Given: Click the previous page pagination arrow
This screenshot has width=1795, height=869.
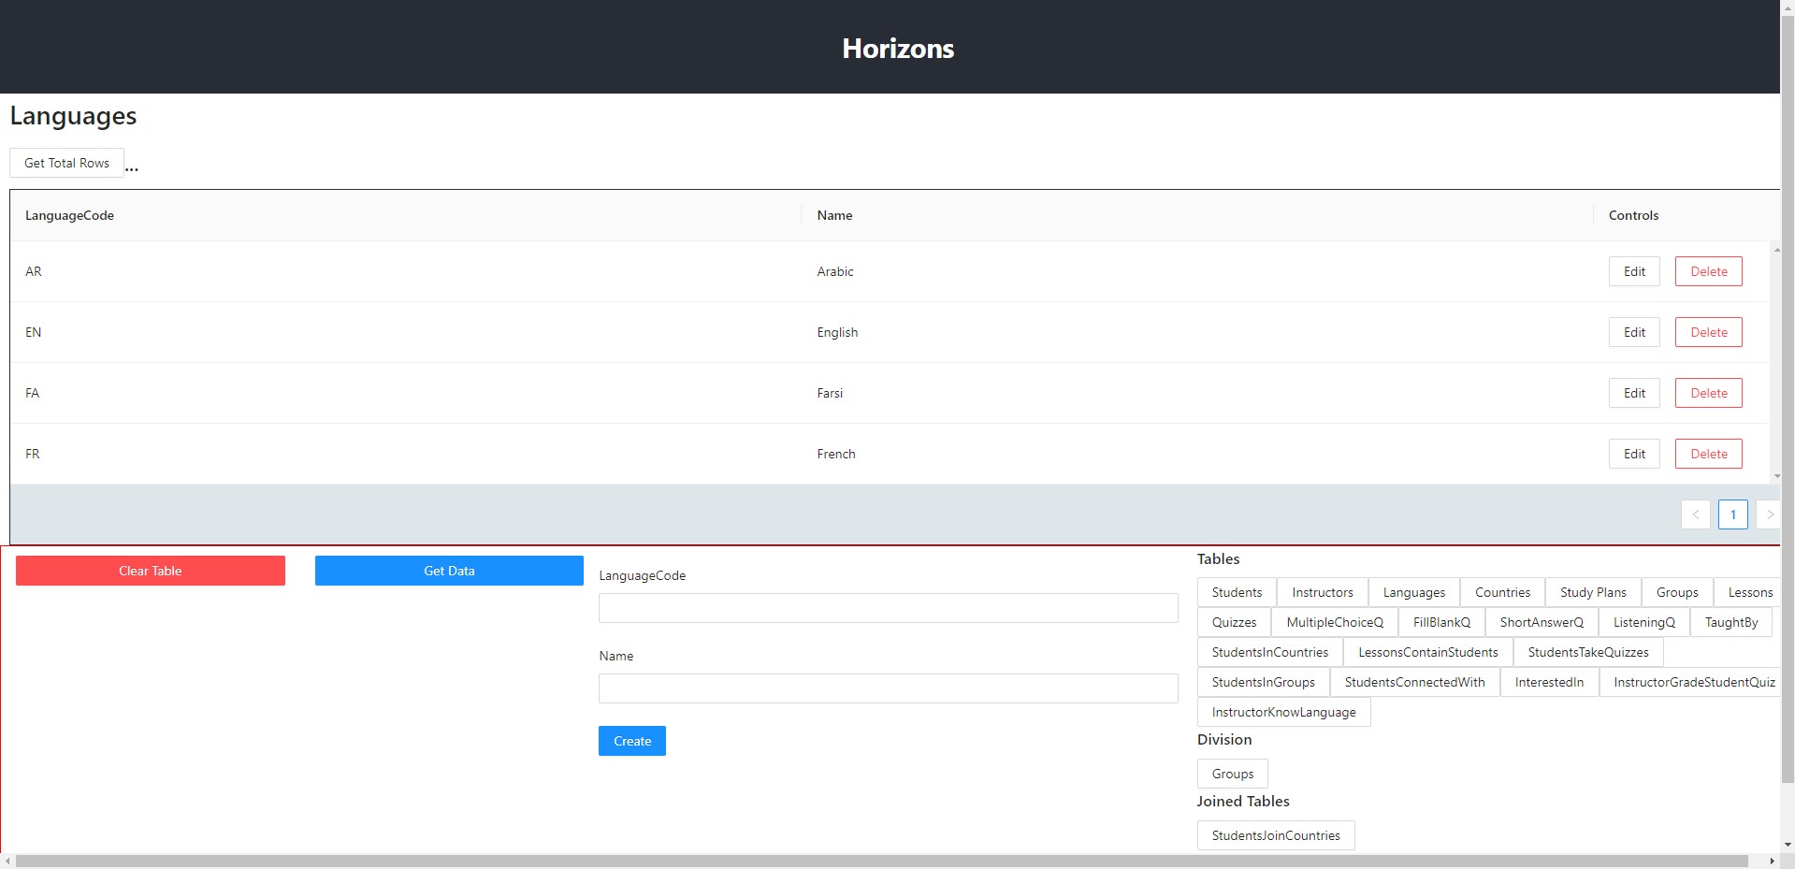Looking at the screenshot, I should point(1695,514).
